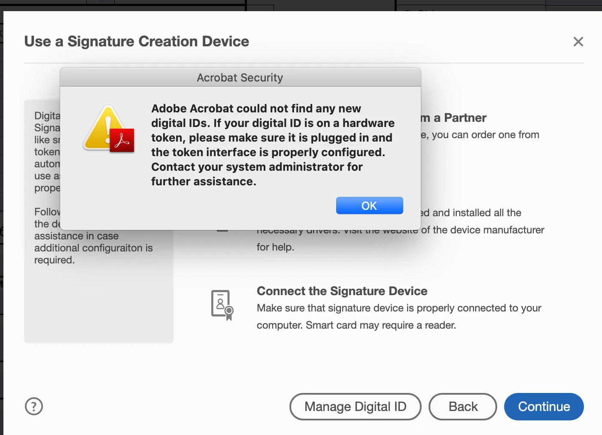Click the signature device certificate icon

[222, 305]
